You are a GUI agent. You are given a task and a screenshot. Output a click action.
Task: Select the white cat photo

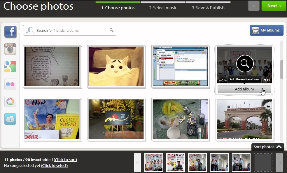(116, 66)
